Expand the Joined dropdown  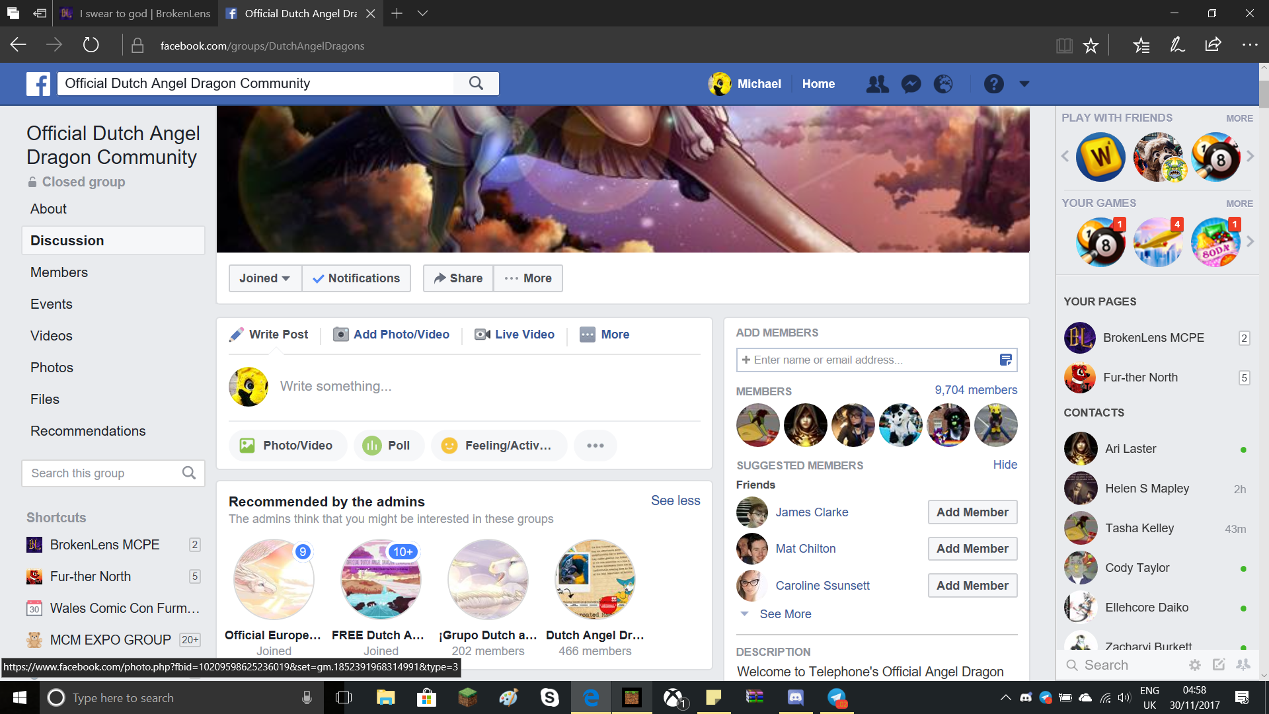coord(265,278)
